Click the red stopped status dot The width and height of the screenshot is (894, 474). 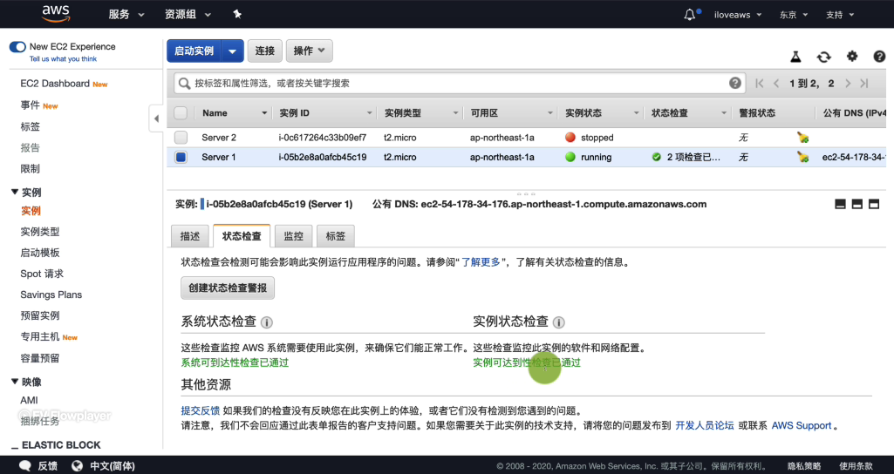coord(570,138)
